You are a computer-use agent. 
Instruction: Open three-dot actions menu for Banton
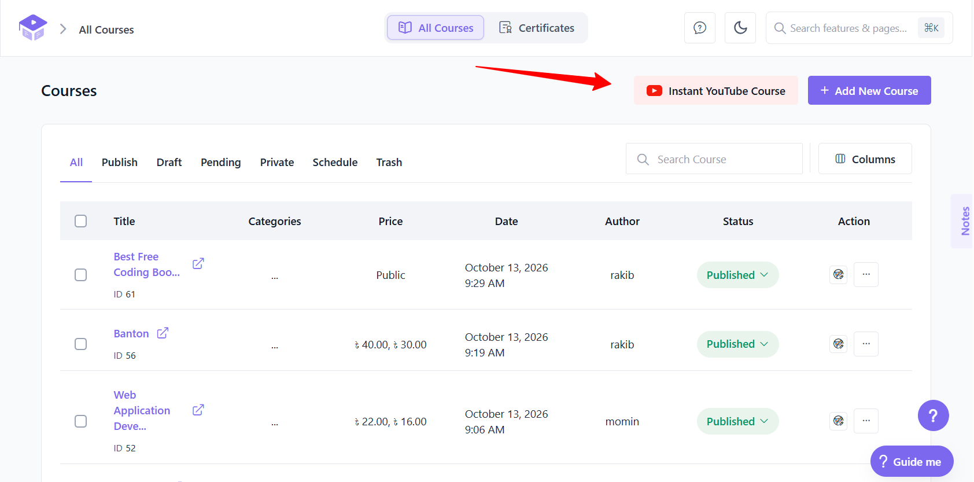point(866,344)
